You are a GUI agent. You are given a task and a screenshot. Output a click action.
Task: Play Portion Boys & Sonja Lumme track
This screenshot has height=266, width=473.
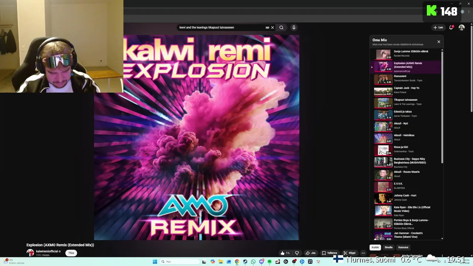pos(405,224)
